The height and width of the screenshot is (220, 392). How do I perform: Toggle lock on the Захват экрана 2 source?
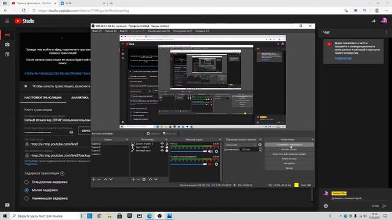click(167, 144)
